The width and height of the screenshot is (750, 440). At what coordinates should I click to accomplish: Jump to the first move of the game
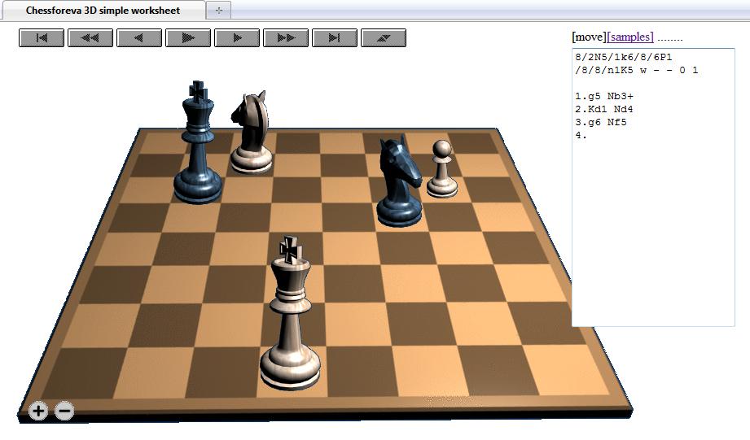click(42, 37)
